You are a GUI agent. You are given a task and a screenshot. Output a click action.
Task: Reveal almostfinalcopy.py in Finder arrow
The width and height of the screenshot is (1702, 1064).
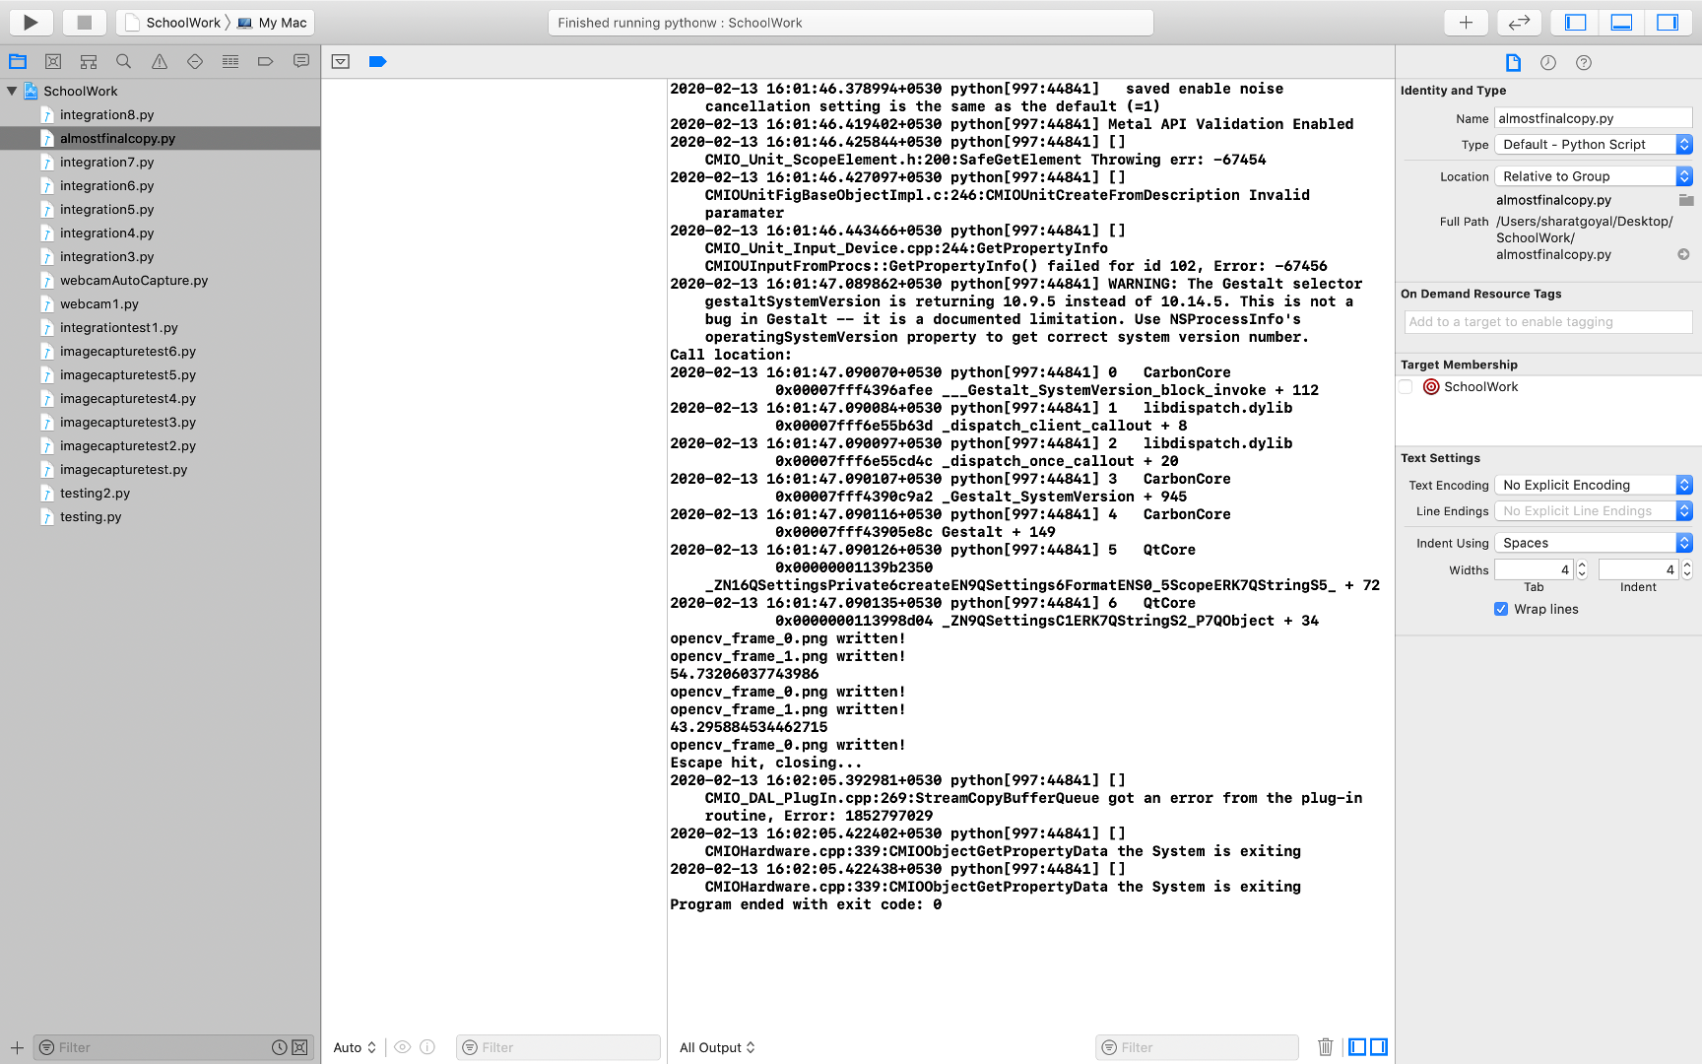tap(1684, 254)
